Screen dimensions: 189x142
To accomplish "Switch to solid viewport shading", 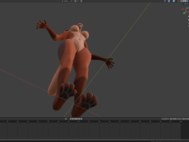I will tap(183, 1).
